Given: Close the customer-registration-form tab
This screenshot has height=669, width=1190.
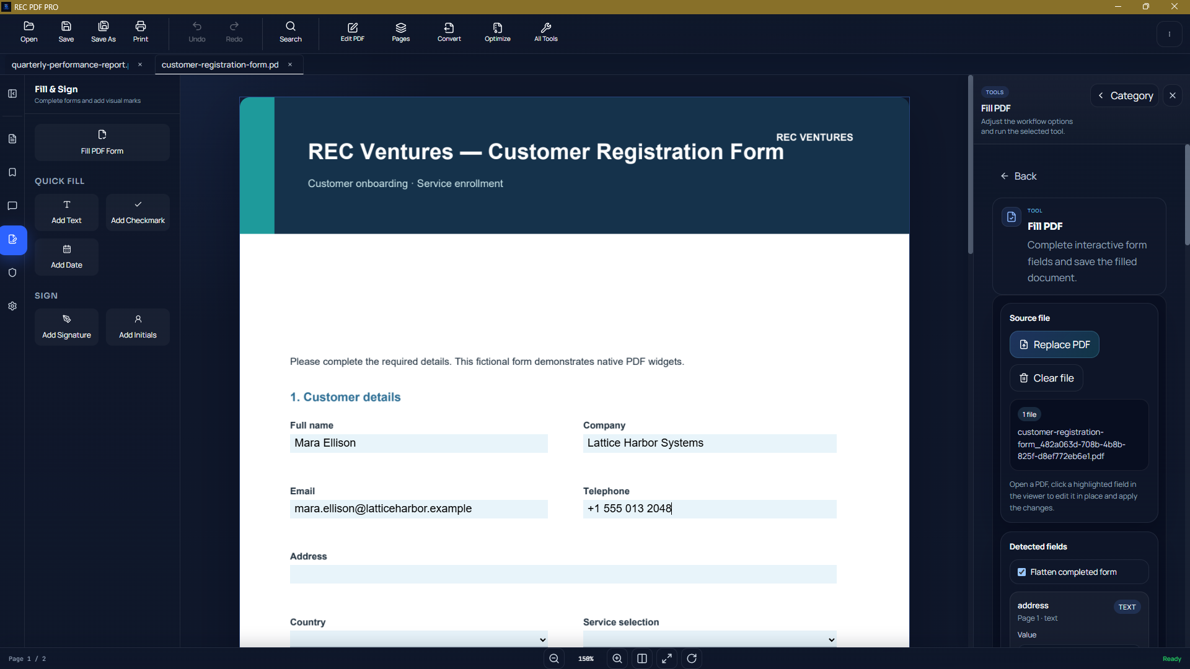Looking at the screenshot, I should coord(290,64).
